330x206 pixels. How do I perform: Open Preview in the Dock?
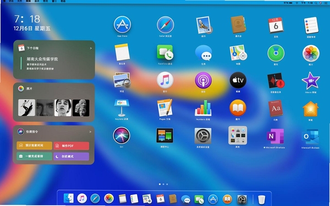click(147, 198)
